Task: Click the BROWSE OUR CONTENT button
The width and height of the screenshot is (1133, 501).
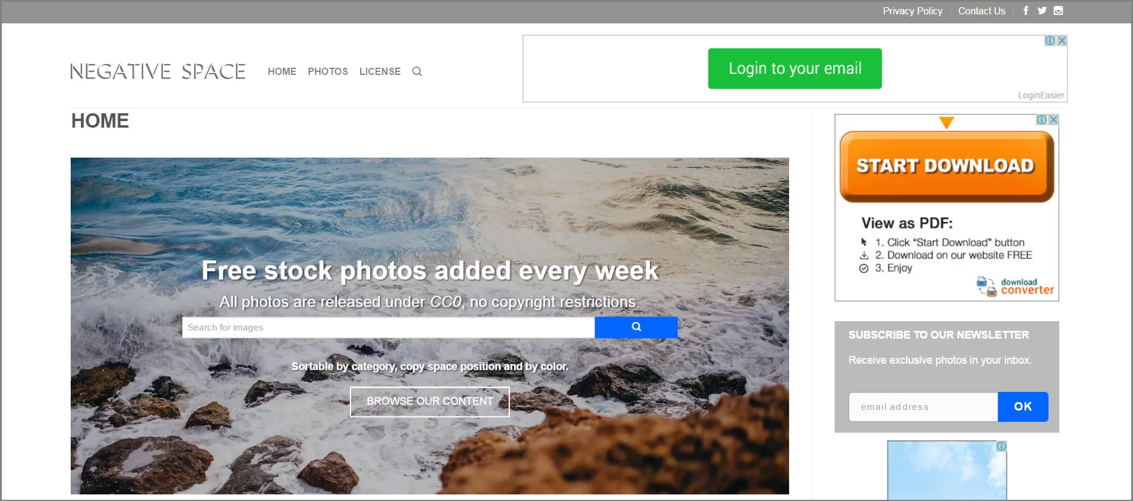Action: [x=430, y=402]
